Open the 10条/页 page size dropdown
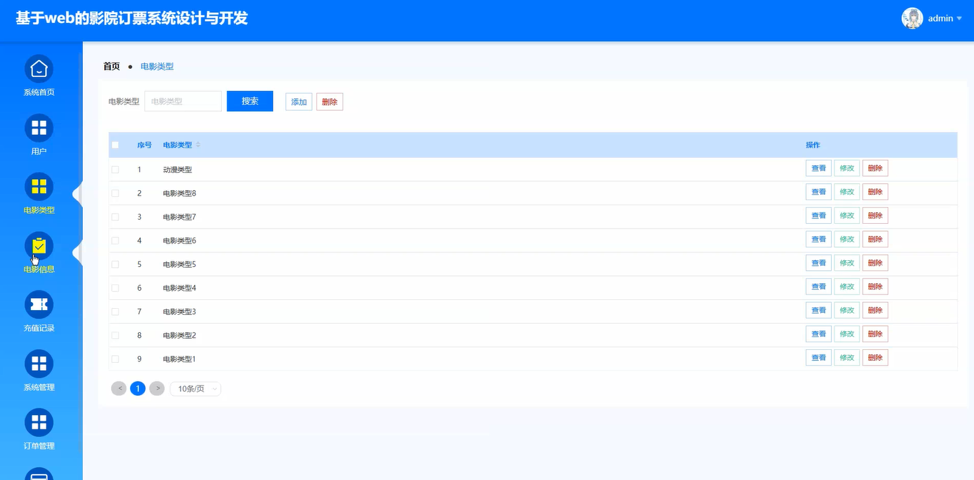974x480 pixels. (195, 389)
